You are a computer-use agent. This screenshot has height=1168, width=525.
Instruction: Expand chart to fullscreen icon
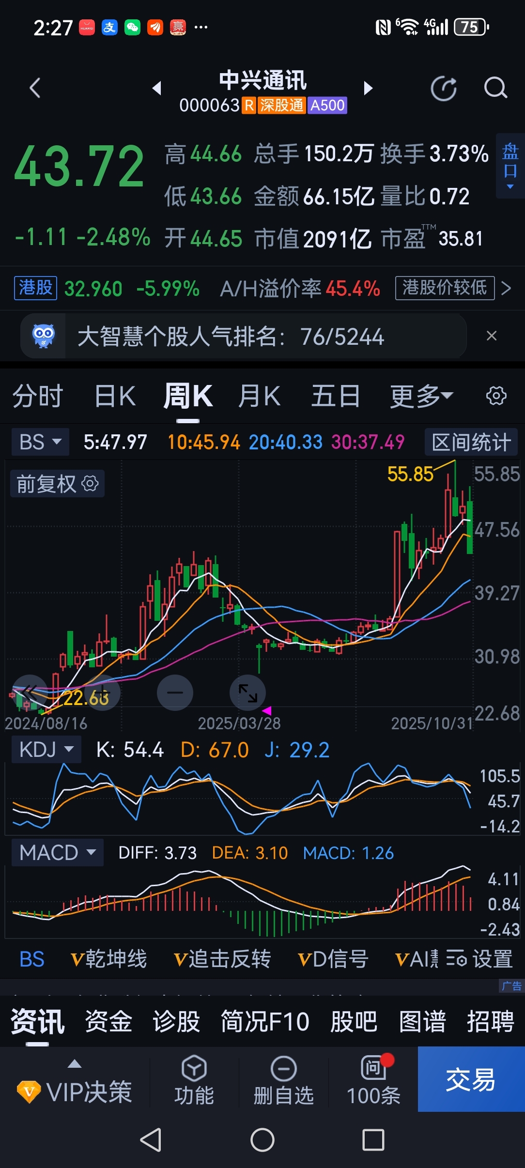(247, 692)
